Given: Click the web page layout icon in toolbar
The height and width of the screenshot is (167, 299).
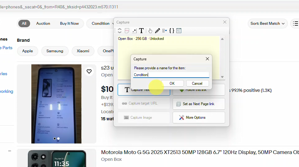Looking at the screenshot, I should (179, 31).
